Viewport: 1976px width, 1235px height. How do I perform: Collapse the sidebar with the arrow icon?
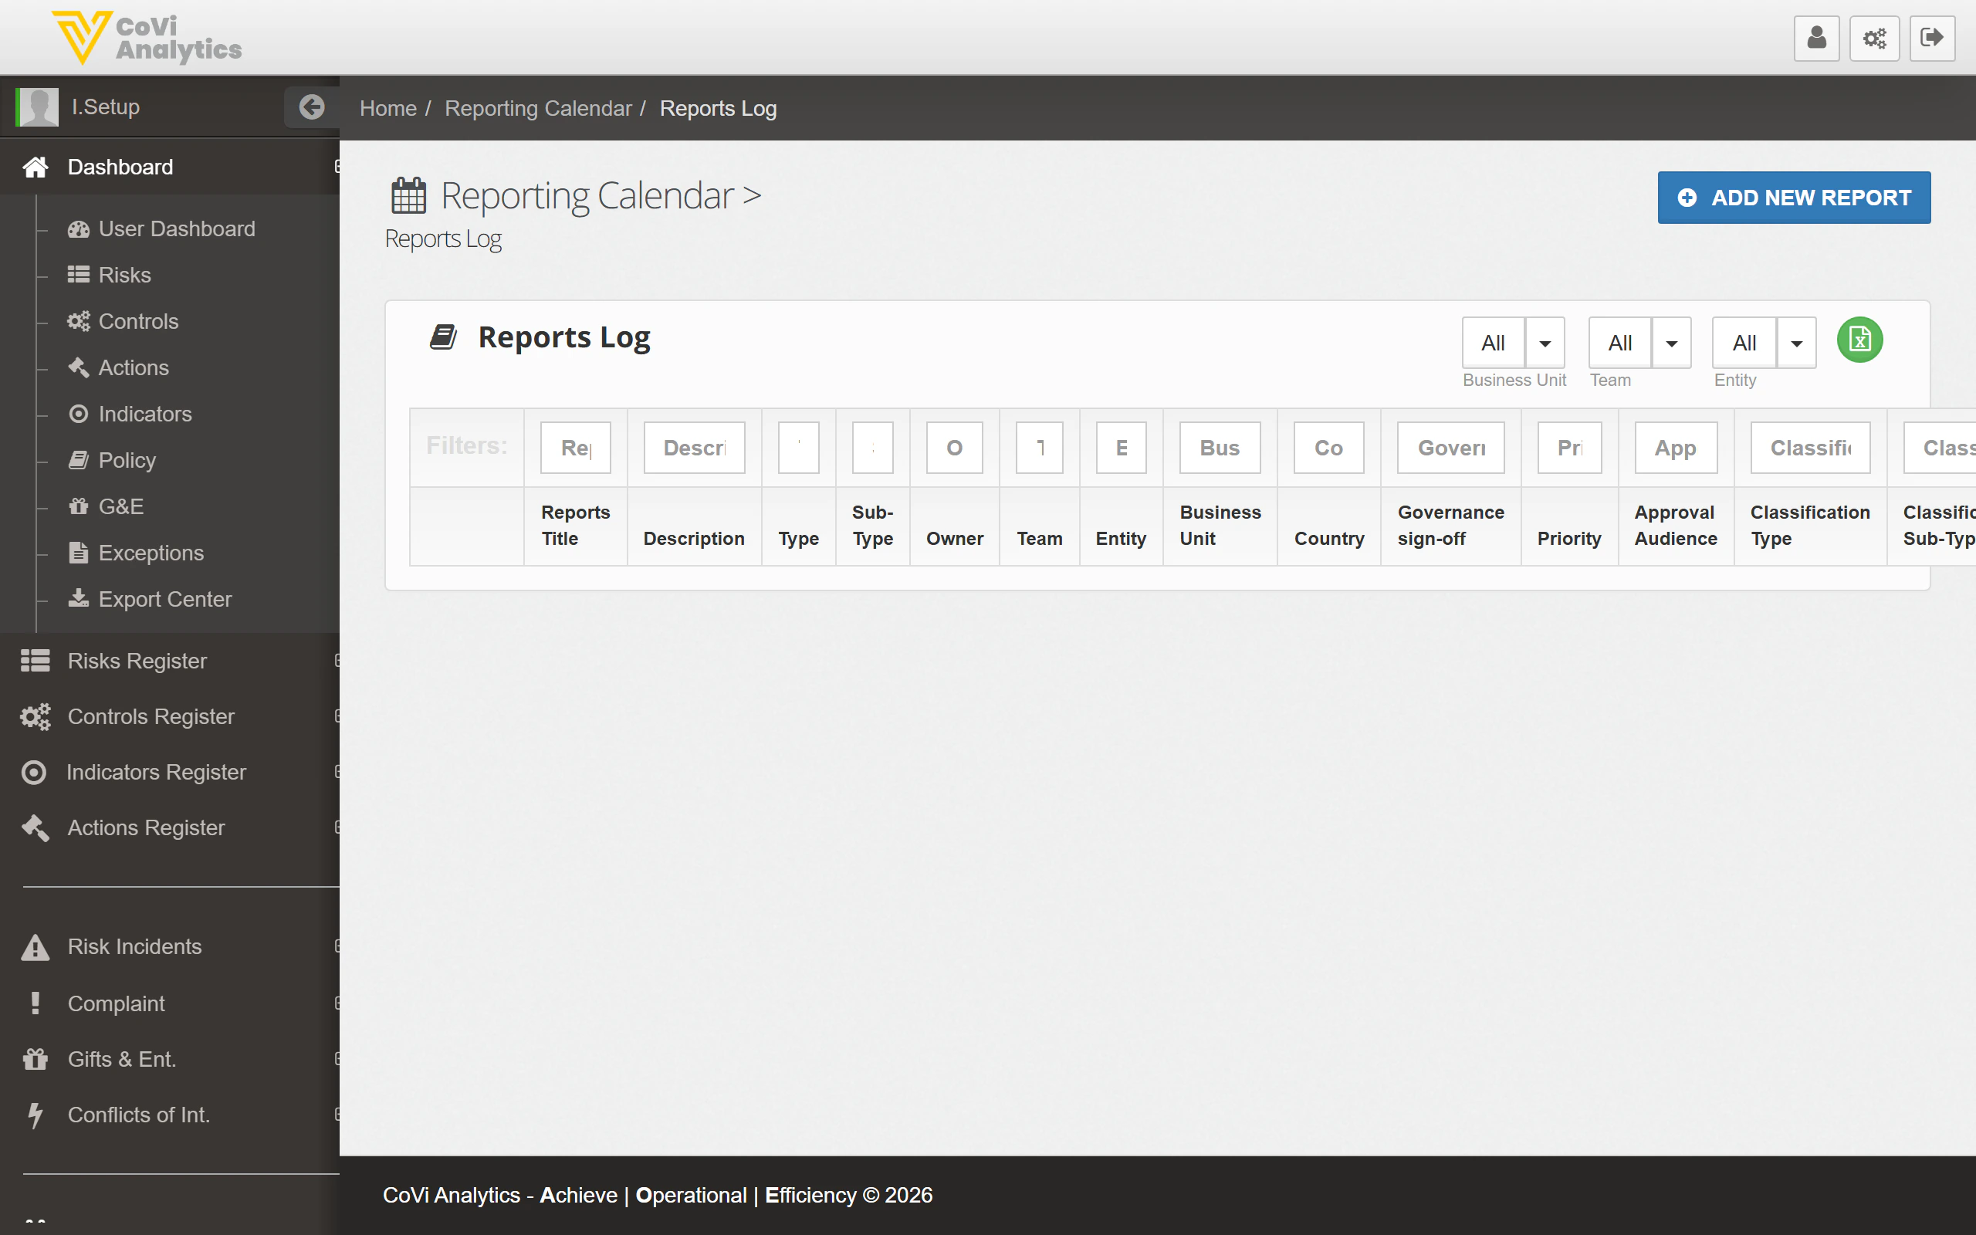coord(311,107)
